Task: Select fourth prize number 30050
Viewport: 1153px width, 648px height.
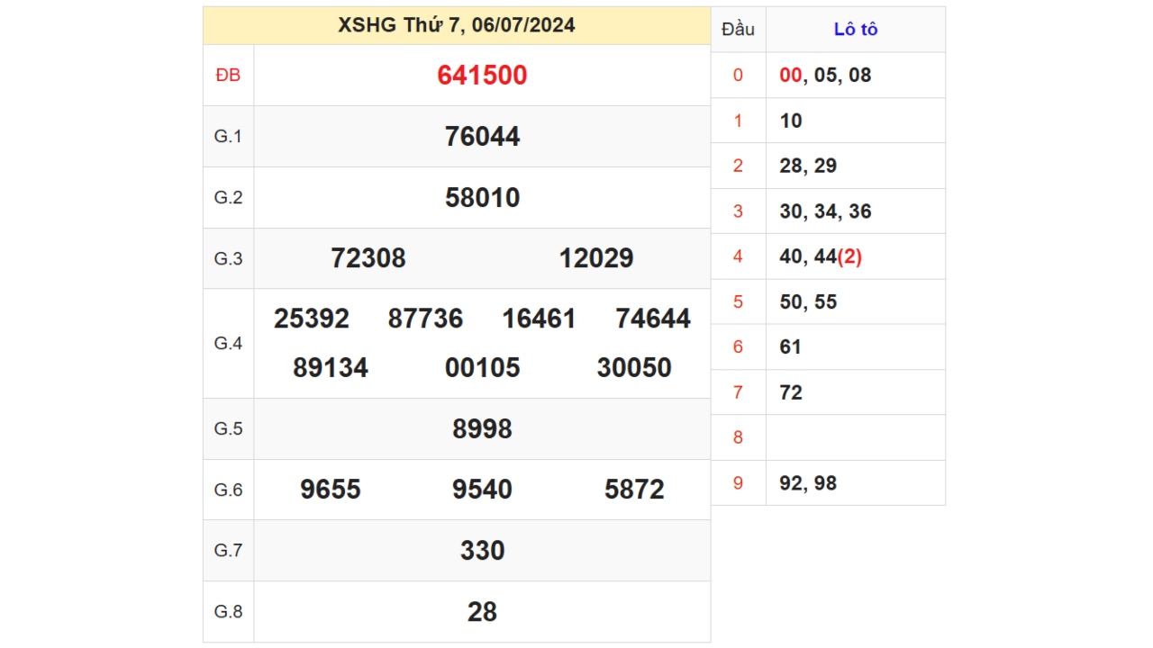Action: (x=634, y=368)
